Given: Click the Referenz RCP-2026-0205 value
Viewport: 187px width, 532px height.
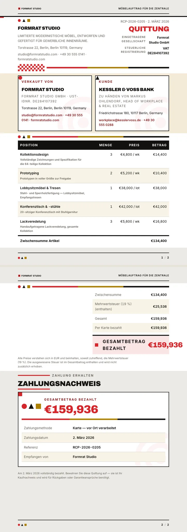Looking at the screenshot, I should [x=87, y=447].
